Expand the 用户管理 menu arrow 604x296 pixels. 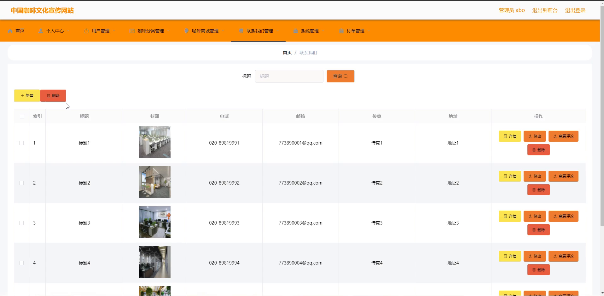pos(114,31)
